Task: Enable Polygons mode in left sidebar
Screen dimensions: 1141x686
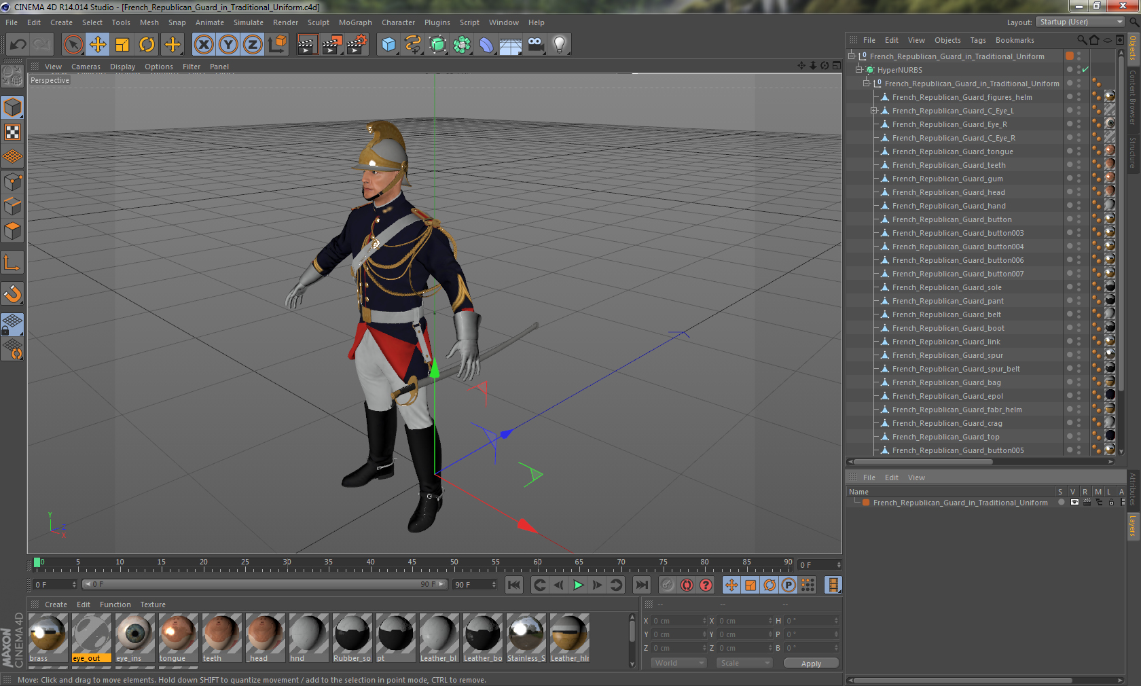Action: point(13,231)
